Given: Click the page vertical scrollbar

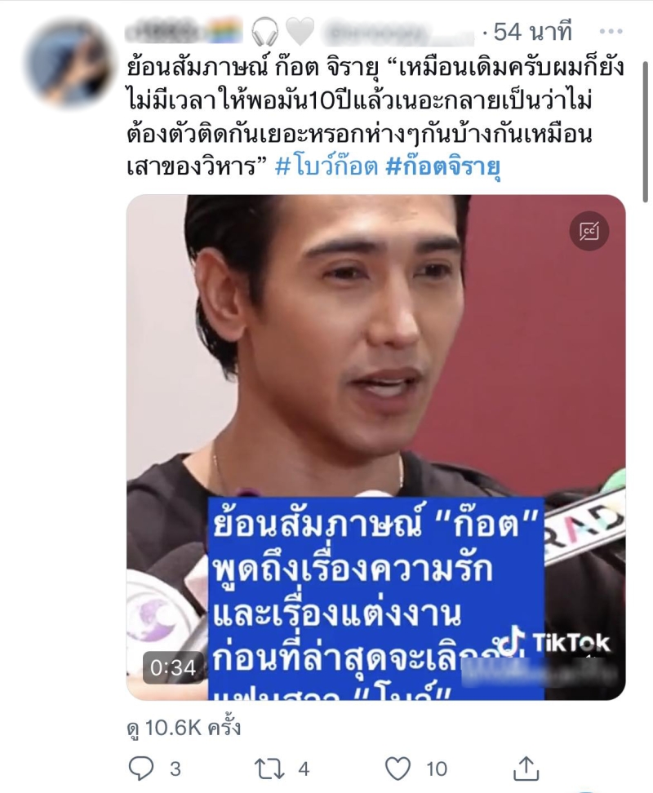Looking at the screenshot, I should 646,131.
